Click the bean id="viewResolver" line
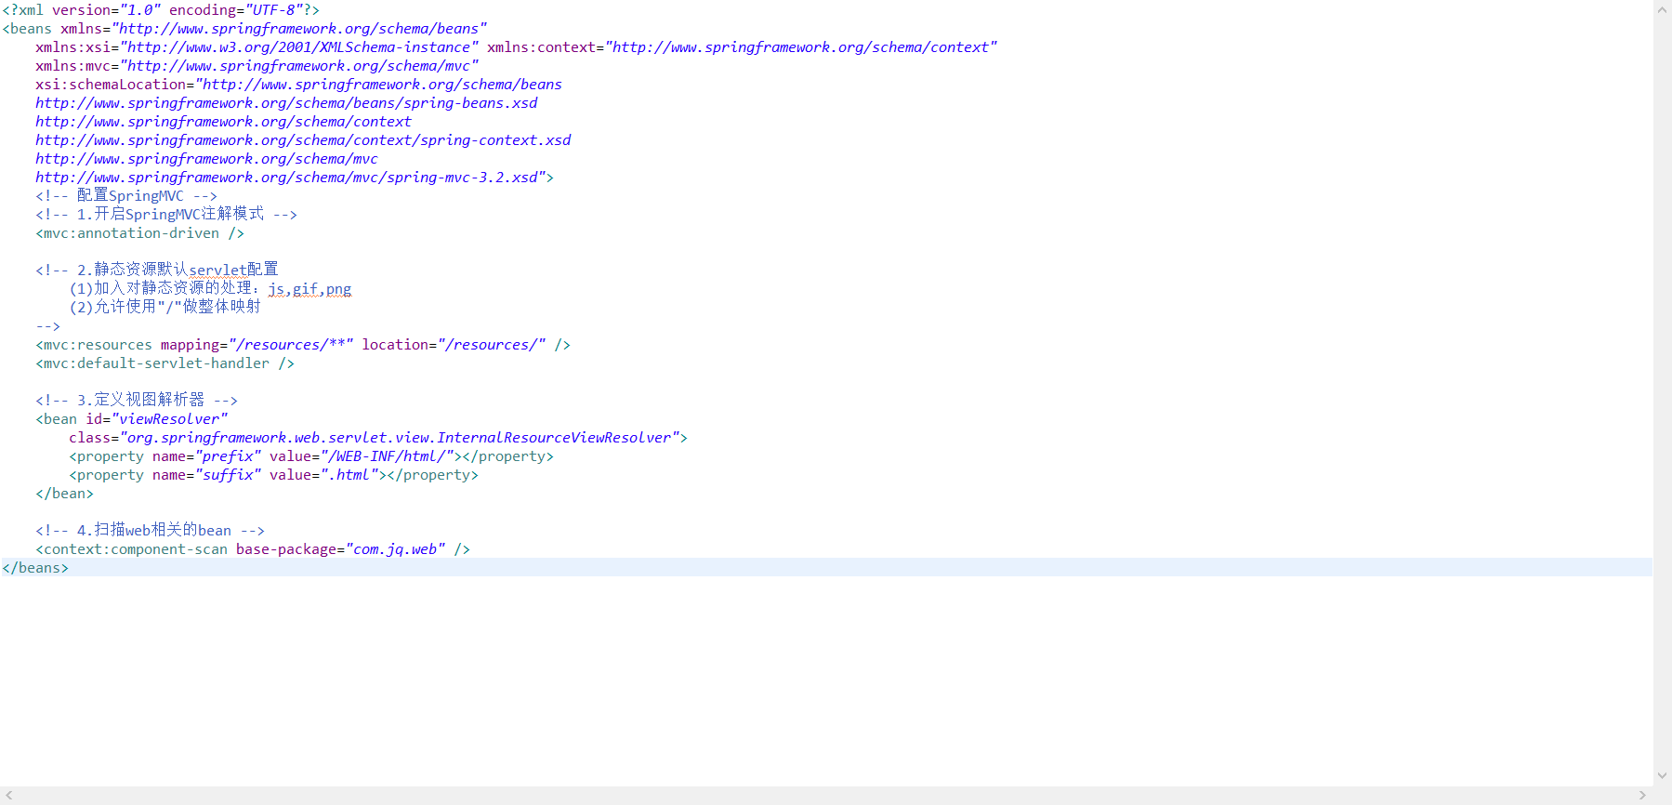The width and height of the screenshot is (1672, 805). [131, 419]
